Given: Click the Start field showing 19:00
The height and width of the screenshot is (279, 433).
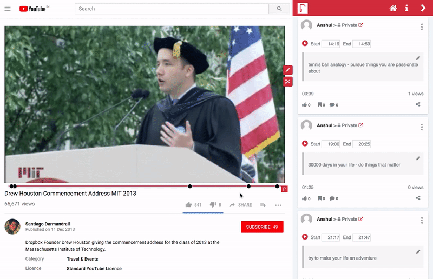Looking at the screenshot, I should tap(331, 144).
